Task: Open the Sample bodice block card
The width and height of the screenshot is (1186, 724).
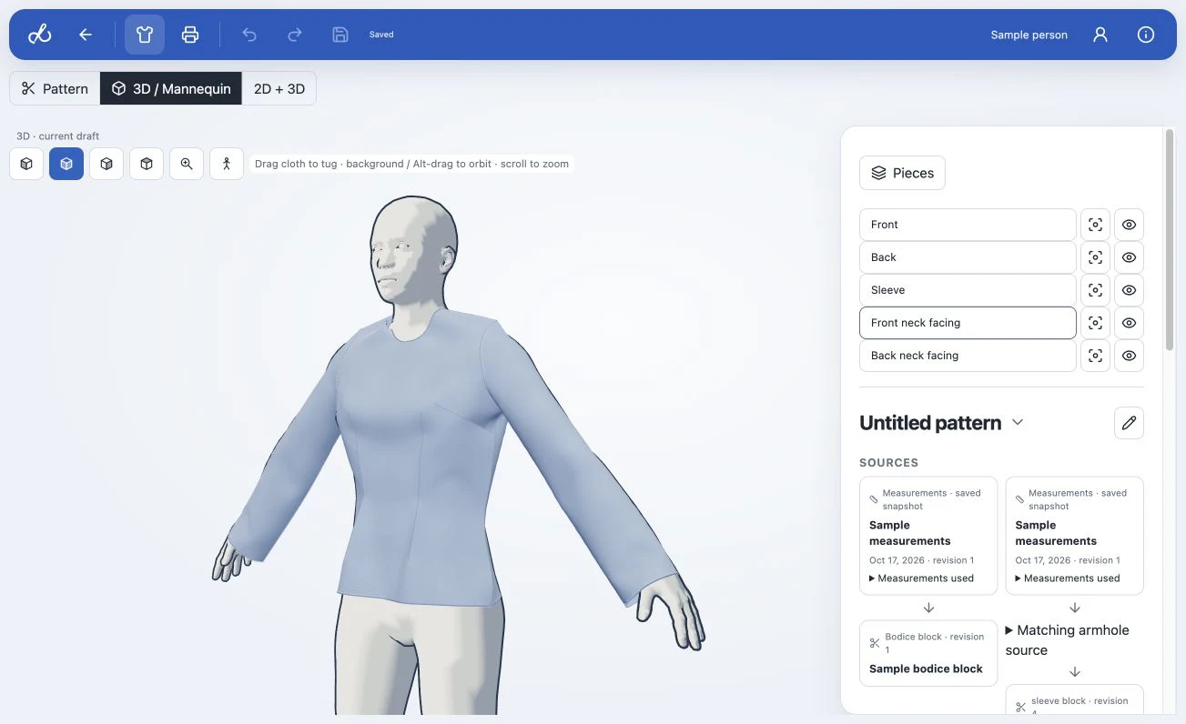Action: tap(928, 653)
